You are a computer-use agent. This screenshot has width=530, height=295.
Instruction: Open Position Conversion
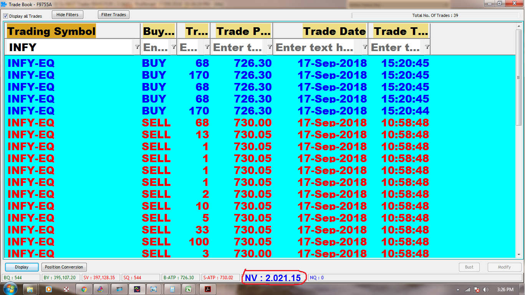pos(64,267)
